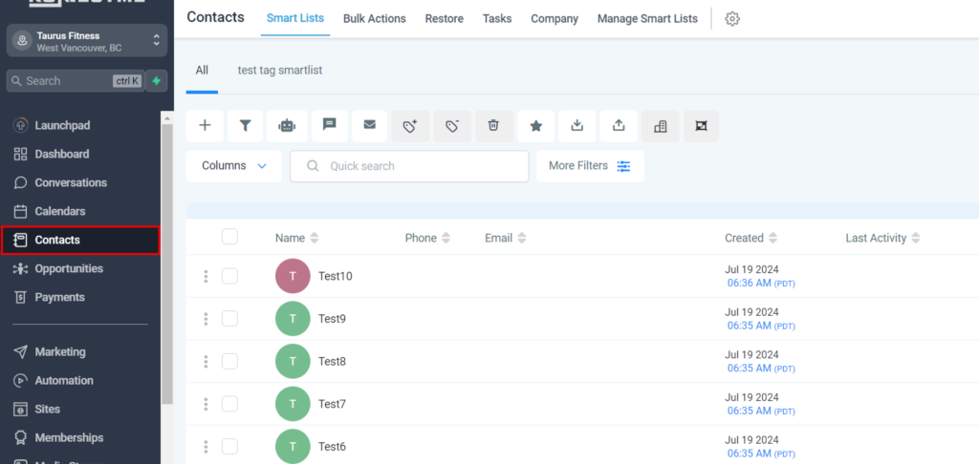The height and width of the screenshot is (464, 979).
Task: Click the send SMS chat bubble icon
Action: pyautogui.click(x=329, y=125)
